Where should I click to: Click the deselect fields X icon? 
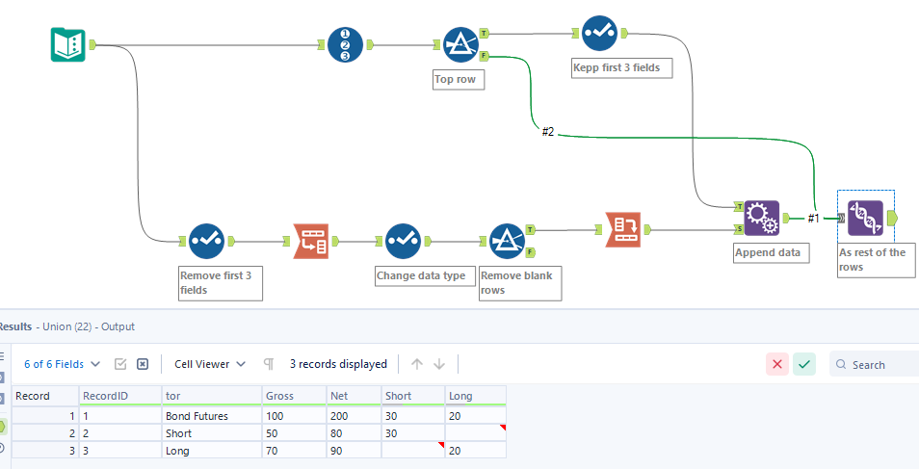(x=143, y=364)
